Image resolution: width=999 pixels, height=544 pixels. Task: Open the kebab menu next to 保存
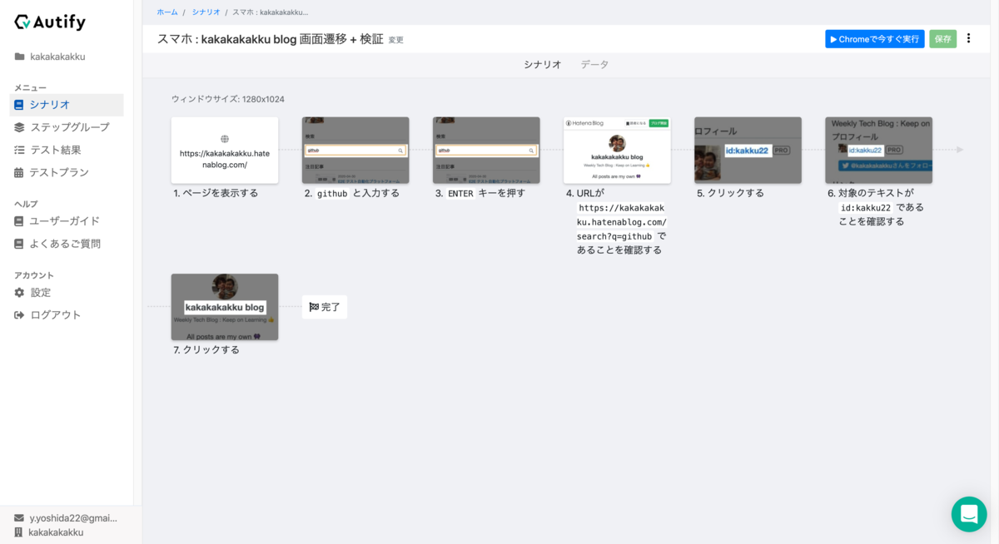970,38
